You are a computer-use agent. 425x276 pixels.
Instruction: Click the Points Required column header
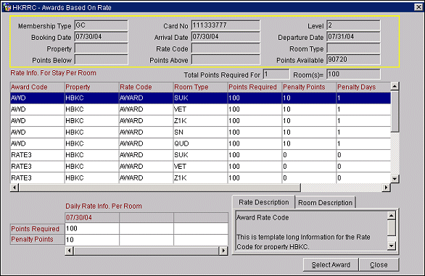[x=252, y=87]
